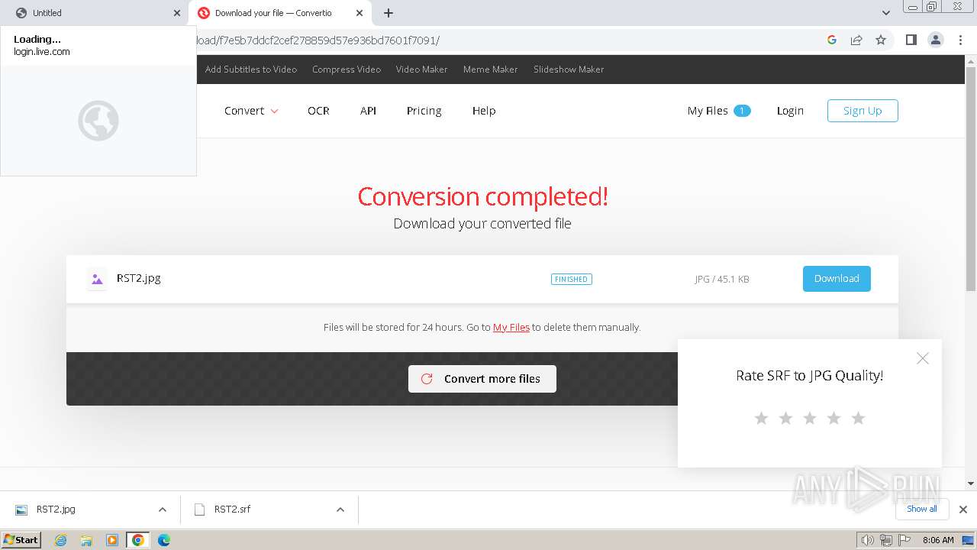Open the Pricing page
Screen dimensions: 977x550
424,111
